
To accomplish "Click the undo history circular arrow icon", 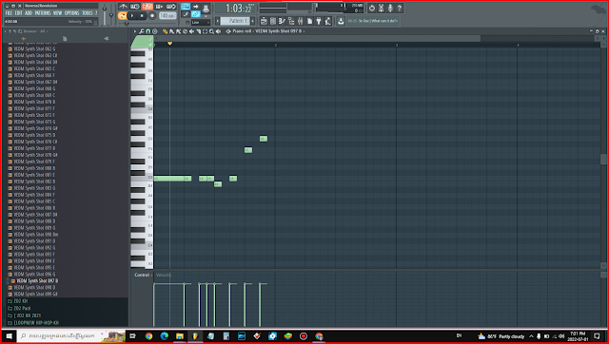I will [x=372, y=8].
